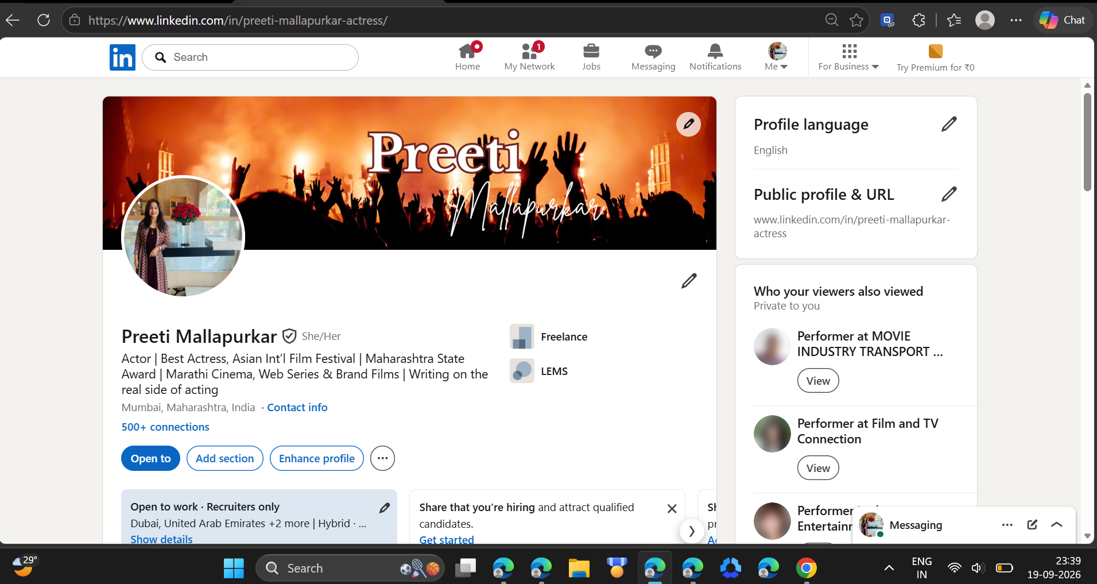Click the Open to button
Screen dimensions: 1097x584
(150, 458)
